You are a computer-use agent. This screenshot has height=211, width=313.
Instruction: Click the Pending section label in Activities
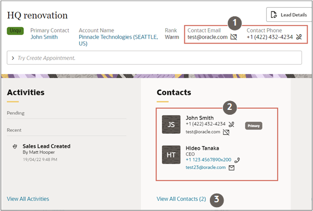click(x=16, y=113)
